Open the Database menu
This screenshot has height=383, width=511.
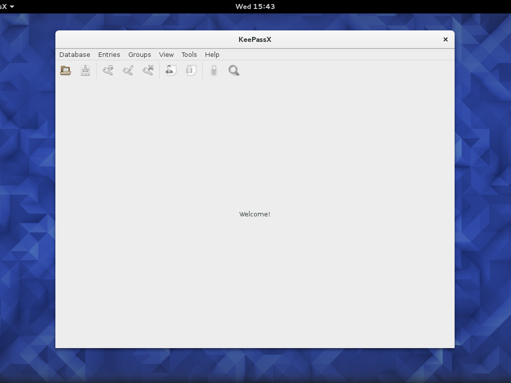pyautogui.click(x=75, y=55)
